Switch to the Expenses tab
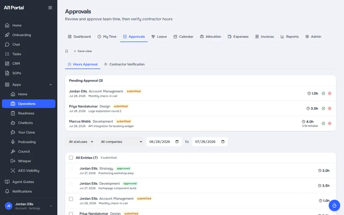The image size is (344, 215). 238,37
